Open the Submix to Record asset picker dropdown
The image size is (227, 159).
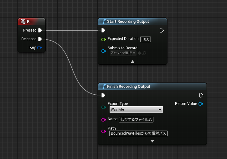point(123,53)
